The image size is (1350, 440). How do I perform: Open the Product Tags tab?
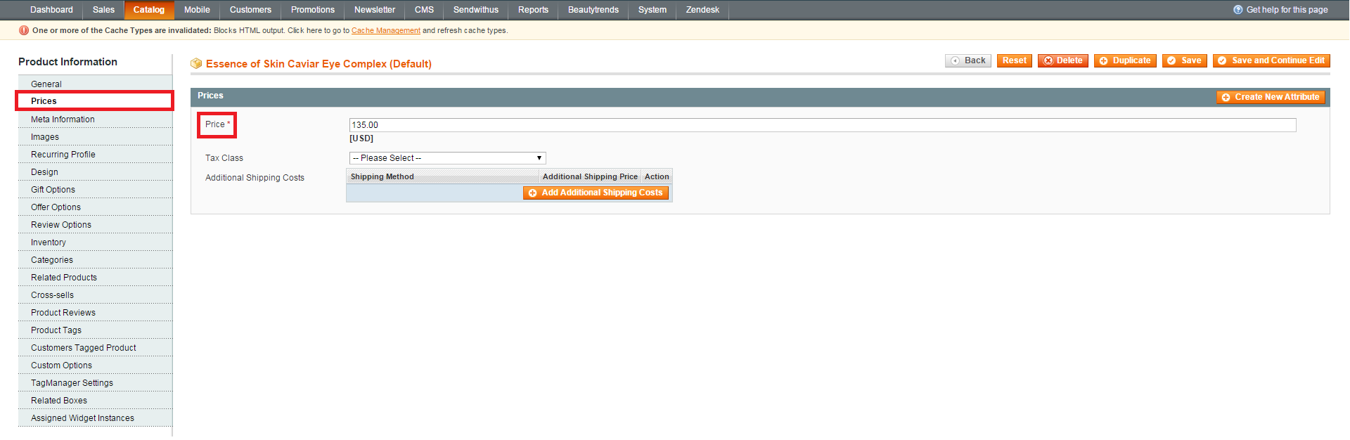(x=95, y=330)
